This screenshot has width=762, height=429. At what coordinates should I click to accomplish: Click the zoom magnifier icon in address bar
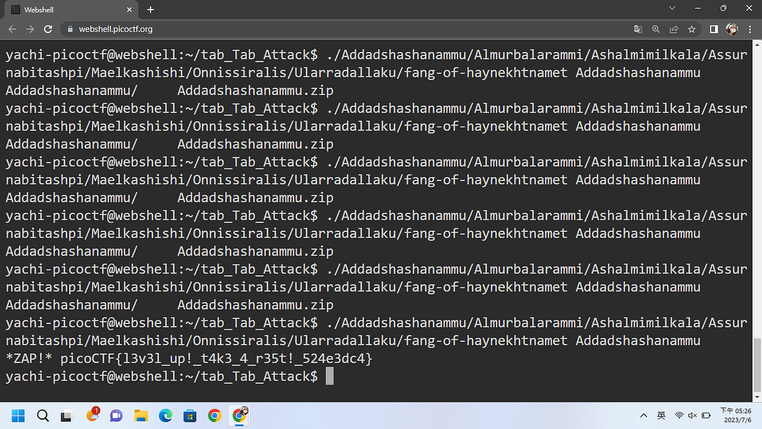[x=656, y=29]
